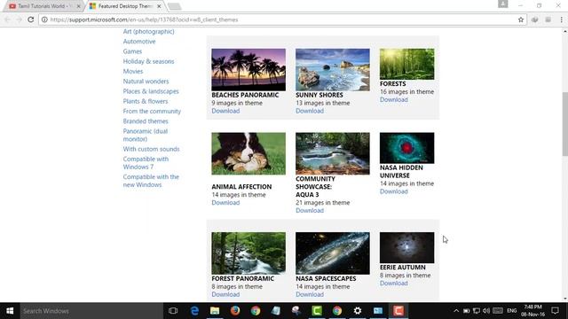Open Automotive theme category
This screenshot has height=319, width=568.
point(139,42)
